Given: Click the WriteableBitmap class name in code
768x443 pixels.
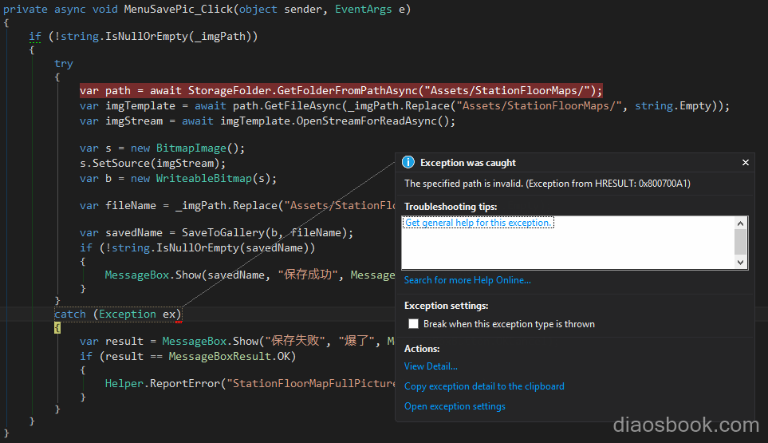Looking at the screenshot, I should 203,178.
